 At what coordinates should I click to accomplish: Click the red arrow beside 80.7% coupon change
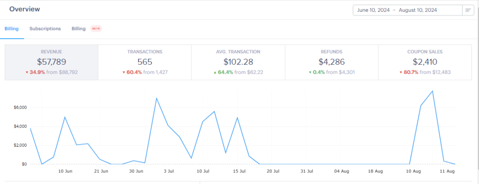click(400, 72)
